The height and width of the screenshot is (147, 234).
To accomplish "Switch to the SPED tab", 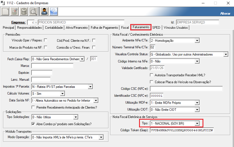I will click(x=156, y=28).
